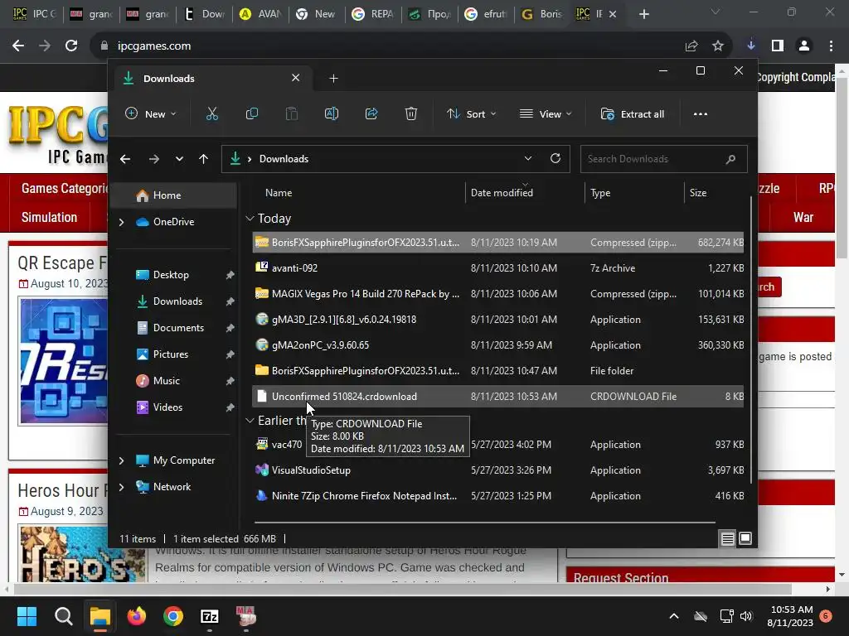This screenshot has height=636, width=849.
Task: Go up one folder level
Action: [204, 159]
